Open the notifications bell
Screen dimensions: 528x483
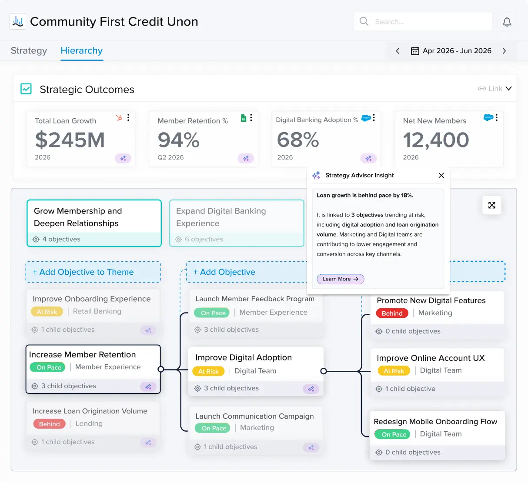[507, 22]
